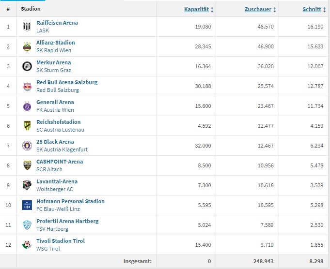The image size is (330, 269).
Task: Click spectator value 3.710 for WSG Tirol
Action: pyautogui.click(x=267, y=245)
